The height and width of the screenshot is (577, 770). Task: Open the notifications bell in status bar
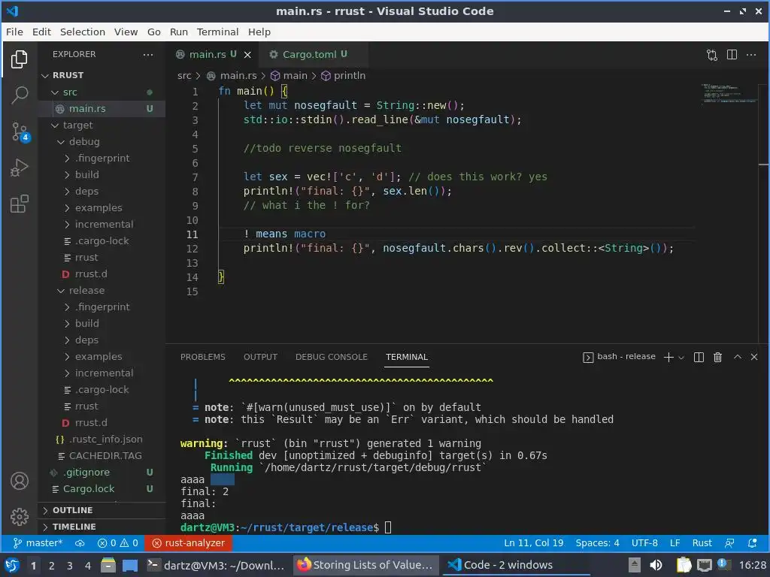tap(752, 542)
